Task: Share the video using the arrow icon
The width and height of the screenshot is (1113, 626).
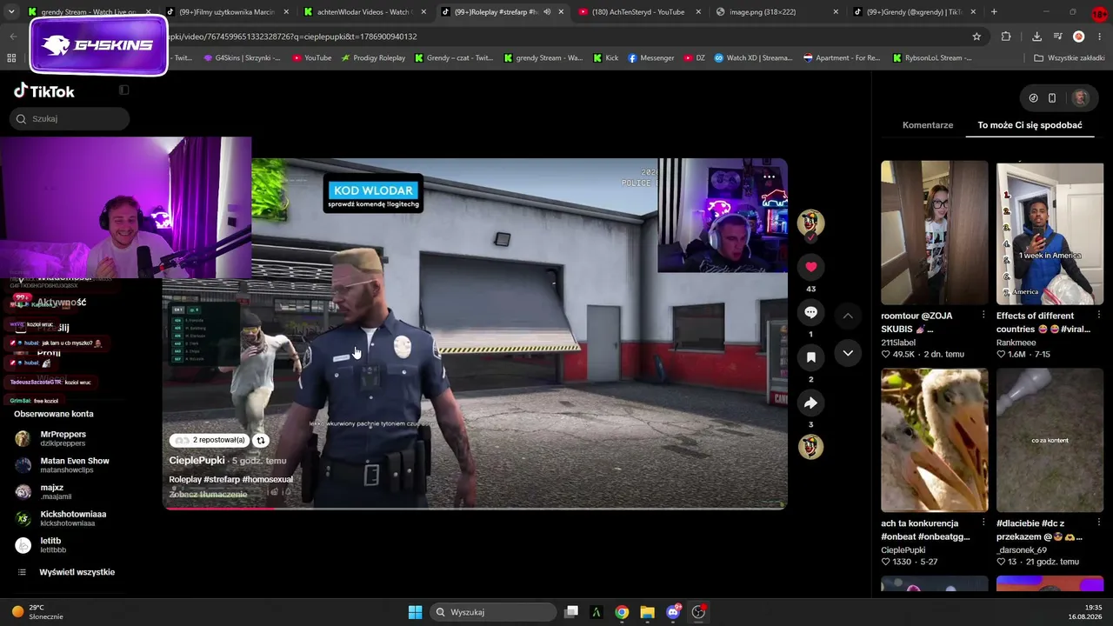Action: tap(811, 403)
